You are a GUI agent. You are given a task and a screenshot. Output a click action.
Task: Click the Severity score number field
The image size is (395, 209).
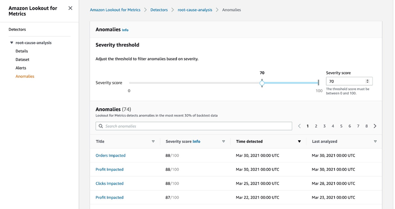point(349,81)
